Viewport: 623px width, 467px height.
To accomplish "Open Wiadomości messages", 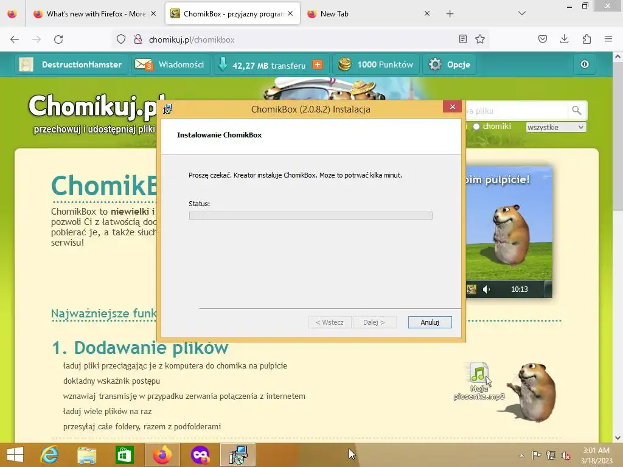I will pyautogui.click(x=170, y=64).
